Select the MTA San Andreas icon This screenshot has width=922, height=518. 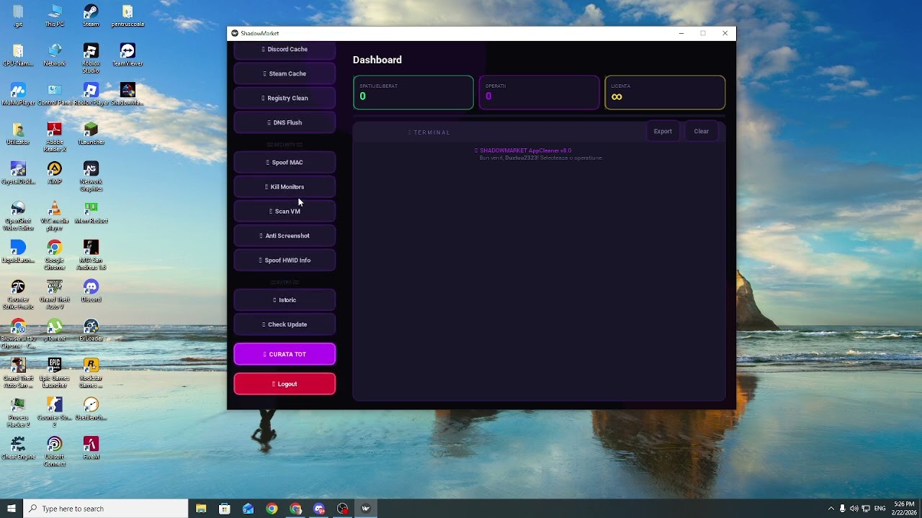click(x=91, y=255)
